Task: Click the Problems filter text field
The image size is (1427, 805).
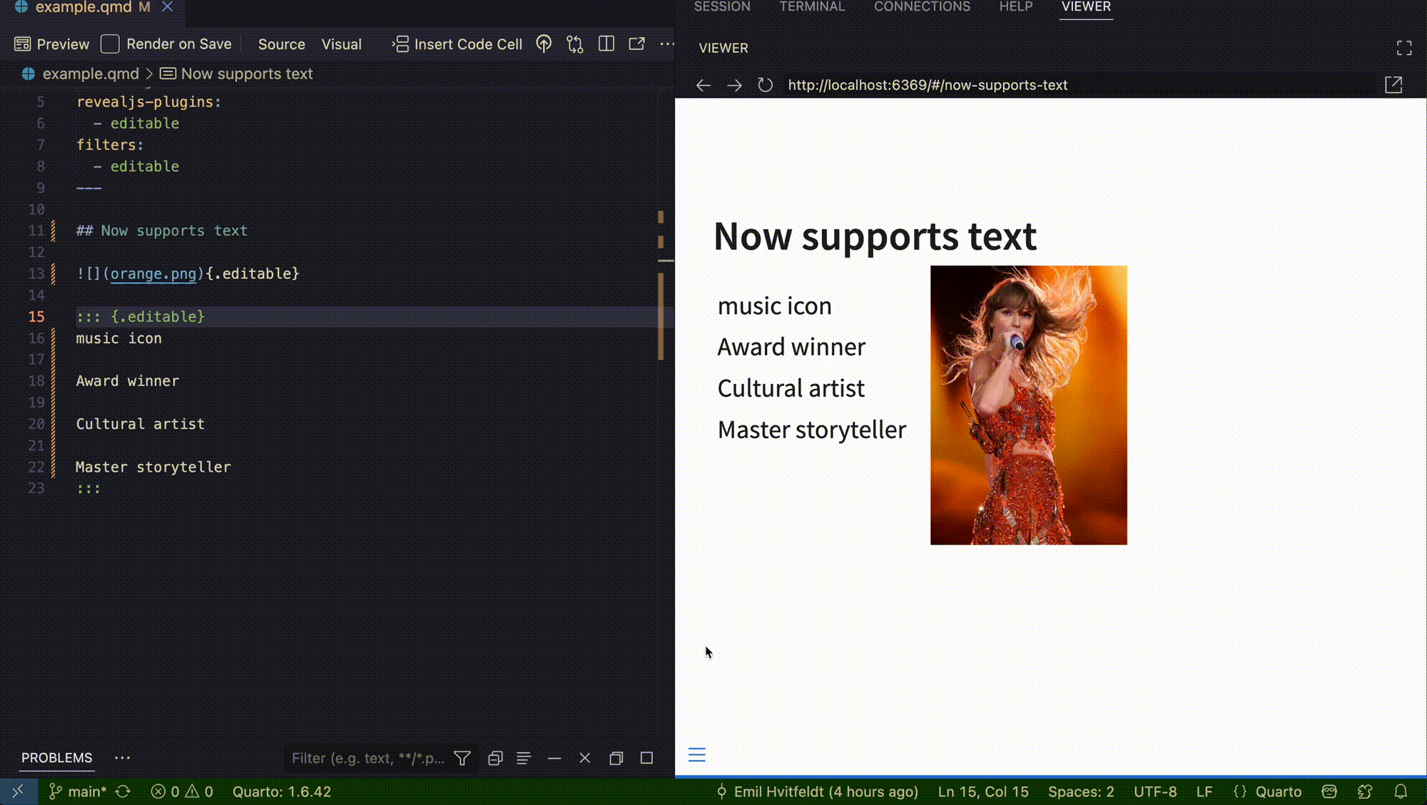Action: 367,758
